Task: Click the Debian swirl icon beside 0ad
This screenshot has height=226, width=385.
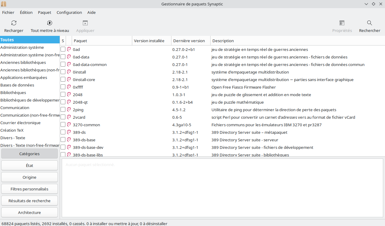Action: [69, 49]
